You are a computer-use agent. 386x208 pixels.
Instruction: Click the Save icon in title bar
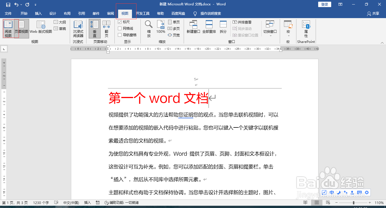8,5
